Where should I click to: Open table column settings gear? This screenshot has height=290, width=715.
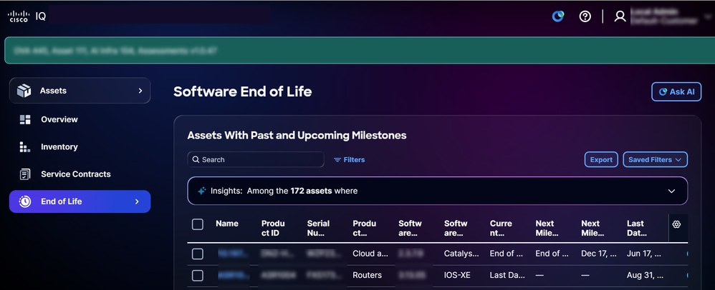pos(676,224)
